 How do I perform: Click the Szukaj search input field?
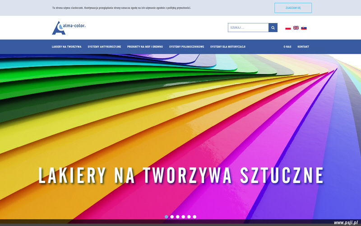(x=248, y=28)
